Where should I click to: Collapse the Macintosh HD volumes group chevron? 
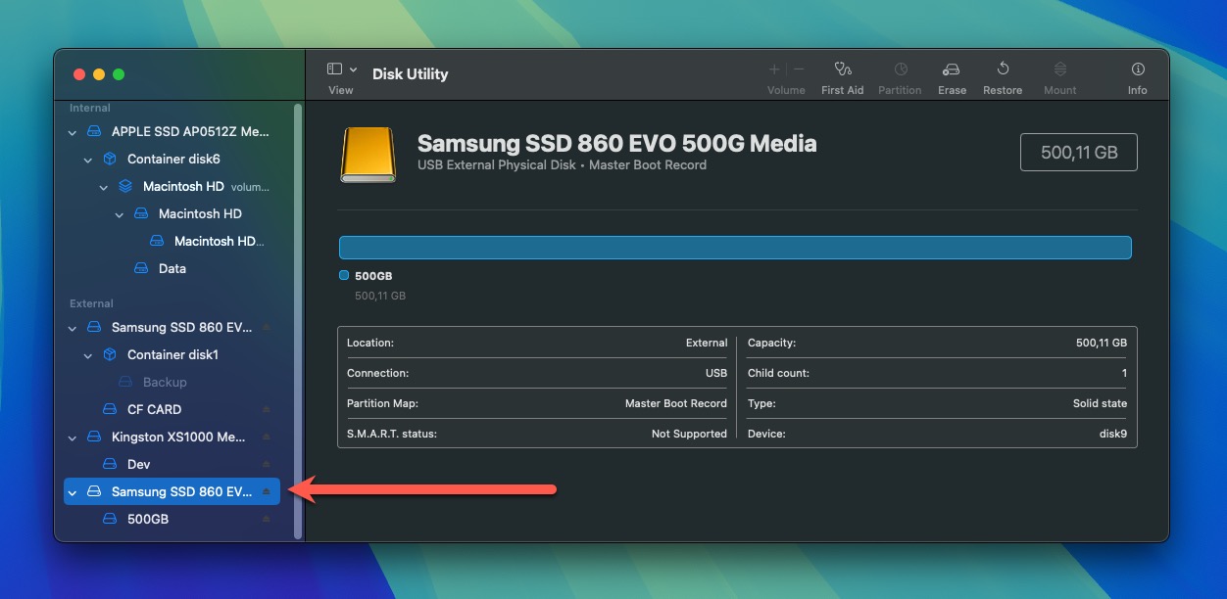coord(103,187)
